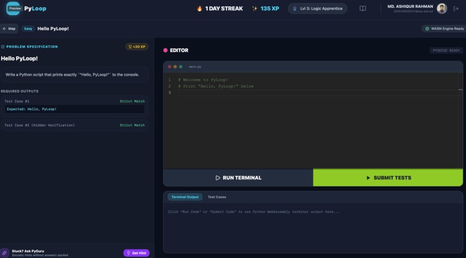
Task: Click the user profile avatar
Action: (x=442, y=9)
